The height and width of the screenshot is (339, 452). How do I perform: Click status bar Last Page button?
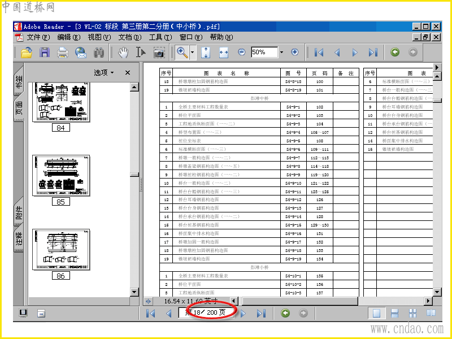(261, 313)
